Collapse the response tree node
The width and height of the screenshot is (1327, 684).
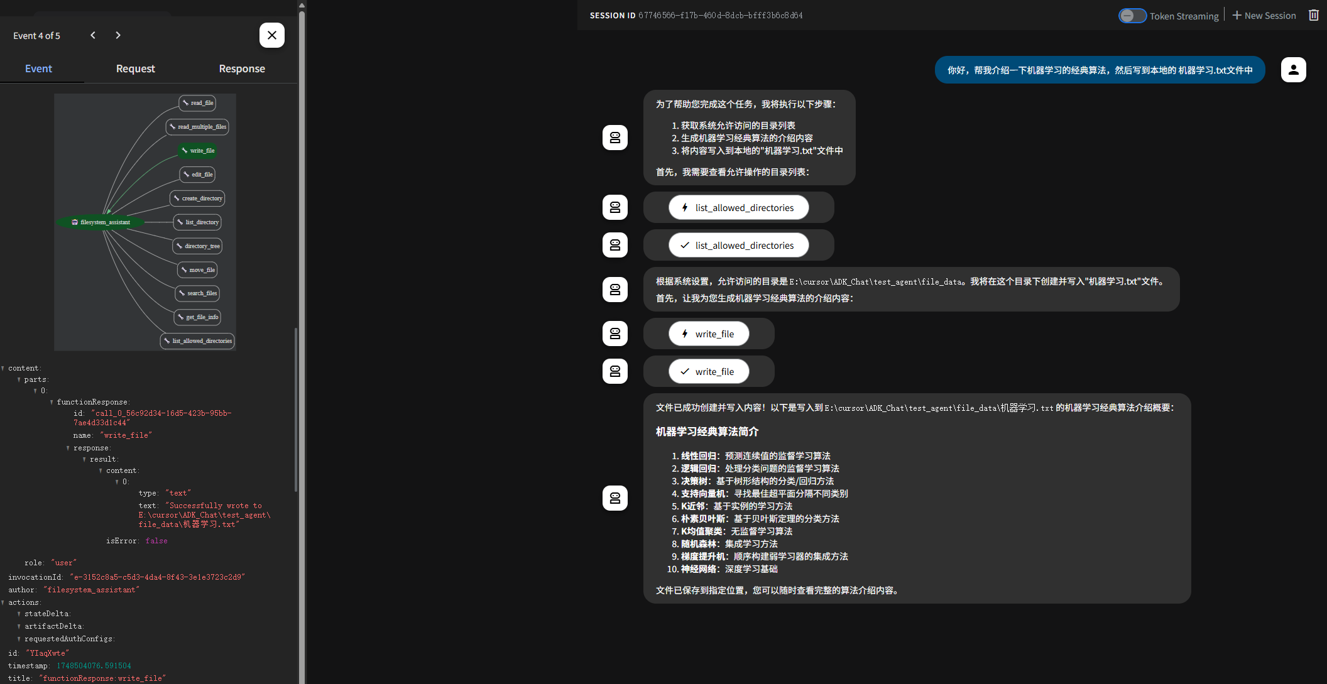68,448
